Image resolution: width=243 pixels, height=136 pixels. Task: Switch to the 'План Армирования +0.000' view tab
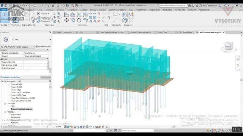(111, 32)
